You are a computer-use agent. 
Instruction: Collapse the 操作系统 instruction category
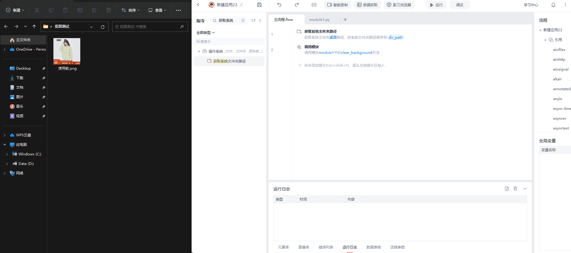click(x=199, y=51)
